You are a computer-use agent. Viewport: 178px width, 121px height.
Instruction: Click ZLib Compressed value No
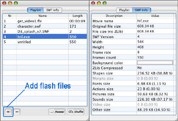[x=140, y=68]
